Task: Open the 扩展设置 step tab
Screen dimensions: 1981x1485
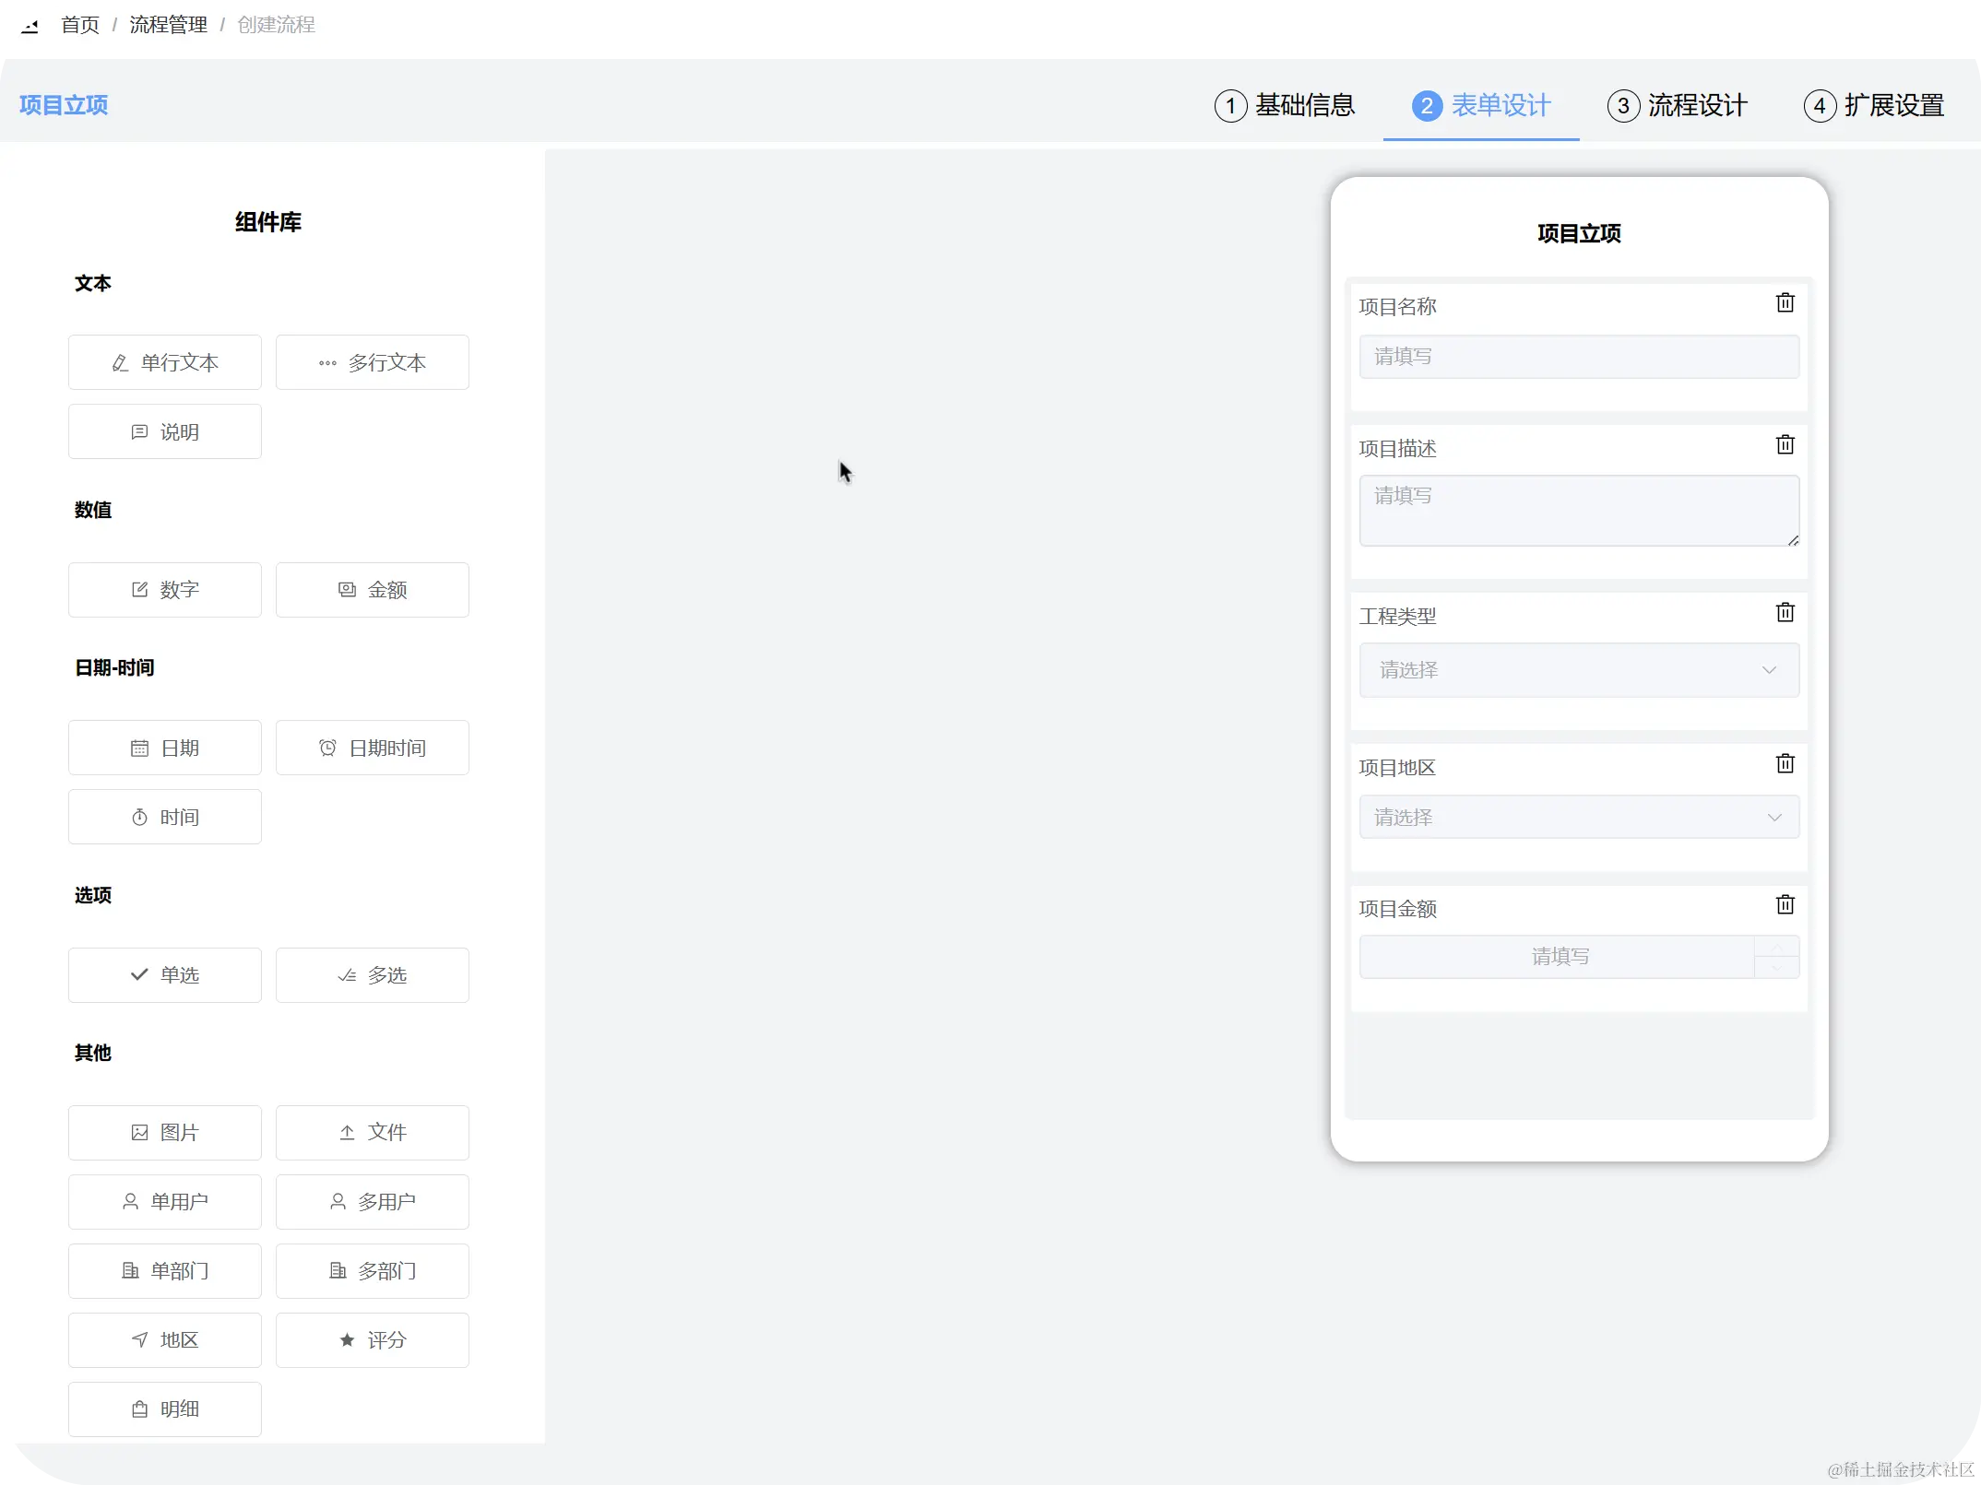Action: 1874,105
